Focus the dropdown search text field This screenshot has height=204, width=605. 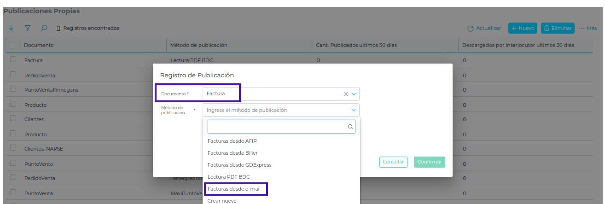pos(276,127)
